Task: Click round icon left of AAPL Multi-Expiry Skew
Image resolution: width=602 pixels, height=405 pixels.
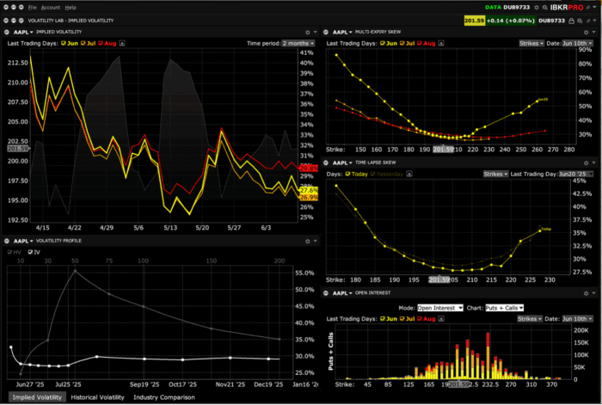Action: (326, 33)
